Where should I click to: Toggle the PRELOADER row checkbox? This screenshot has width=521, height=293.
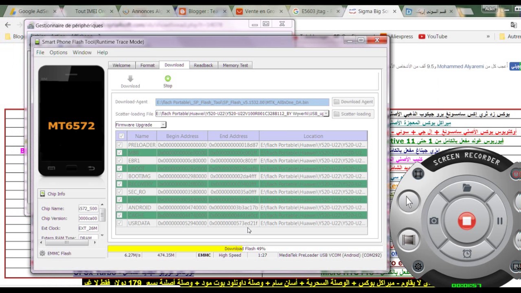pos(120,145)
